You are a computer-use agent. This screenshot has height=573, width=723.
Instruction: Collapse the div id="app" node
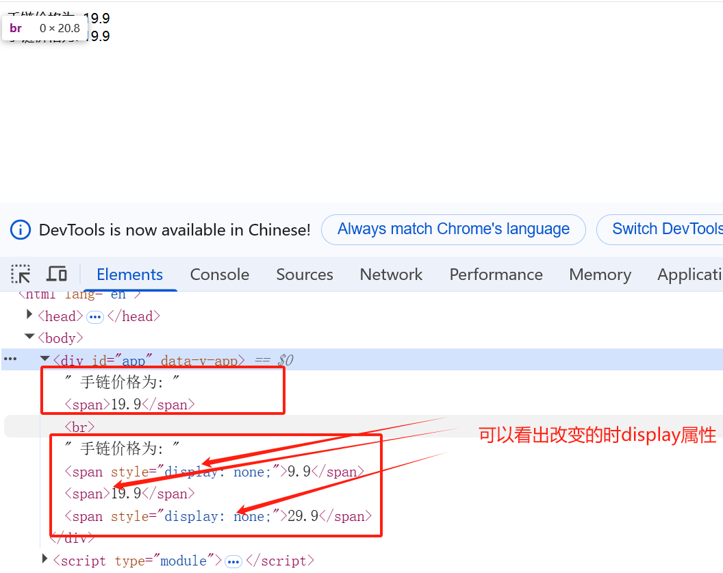(x=45, y=359)
